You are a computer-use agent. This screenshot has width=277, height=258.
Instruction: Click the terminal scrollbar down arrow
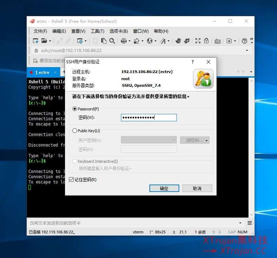tap(252, 215)
